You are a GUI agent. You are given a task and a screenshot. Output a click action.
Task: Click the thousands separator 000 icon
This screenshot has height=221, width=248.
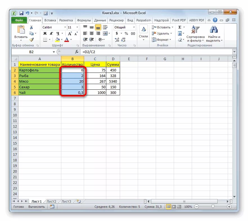tap(133, 33)
